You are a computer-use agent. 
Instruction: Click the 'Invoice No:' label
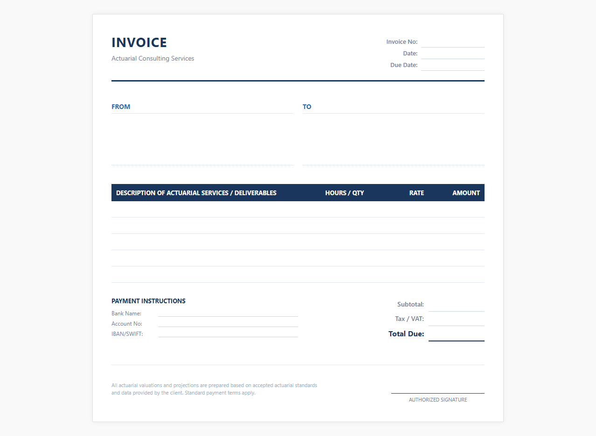tap(402, 42)
